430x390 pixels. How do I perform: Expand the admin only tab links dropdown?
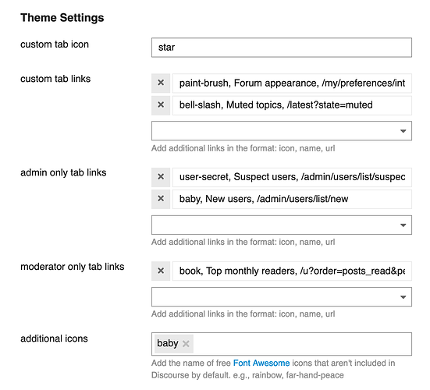(282, 225)
